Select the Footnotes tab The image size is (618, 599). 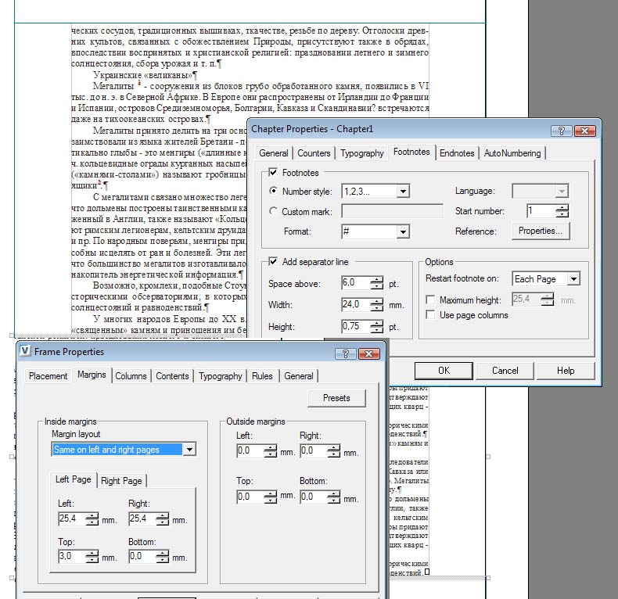pyautogui.click(x=411, y=152)
